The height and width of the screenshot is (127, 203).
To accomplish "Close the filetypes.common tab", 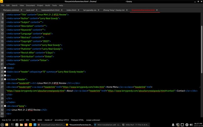I will [x=21, y=10].
